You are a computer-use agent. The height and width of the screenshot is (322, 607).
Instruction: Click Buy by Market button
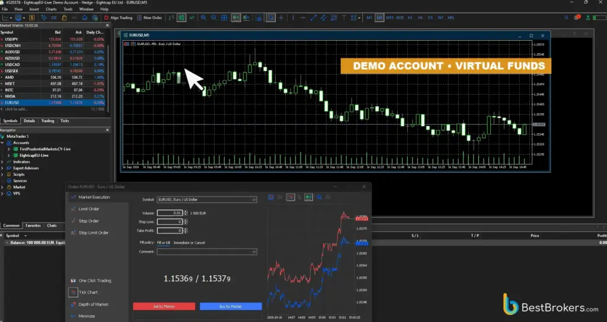click(231, 306)
